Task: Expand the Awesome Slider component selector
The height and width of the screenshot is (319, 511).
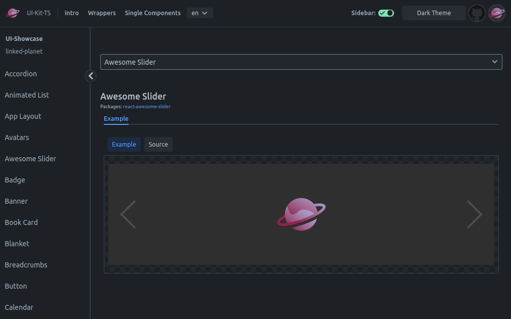Action: 301,62
